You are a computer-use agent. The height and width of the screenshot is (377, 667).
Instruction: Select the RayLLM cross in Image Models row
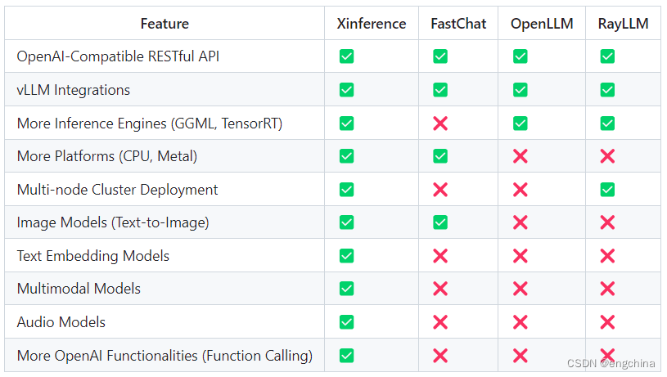point(607,222)
